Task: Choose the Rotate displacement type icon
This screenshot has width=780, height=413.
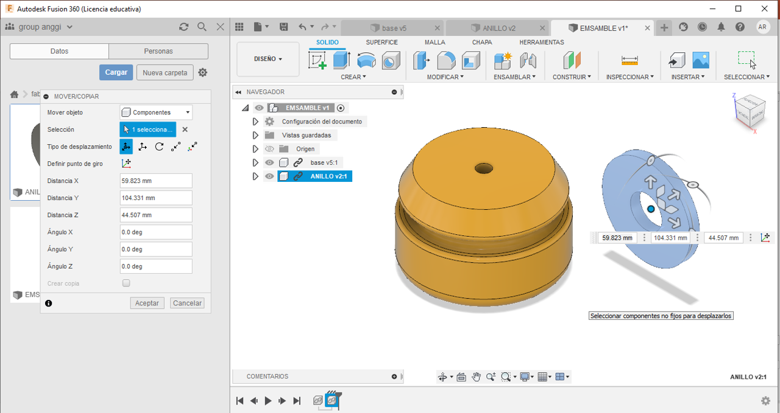Action: click(x=159, y=147)
